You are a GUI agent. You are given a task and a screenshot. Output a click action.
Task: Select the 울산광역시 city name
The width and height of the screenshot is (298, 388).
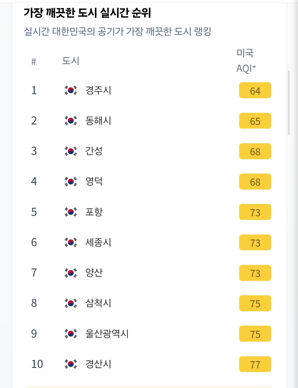[x=107, y=334]
